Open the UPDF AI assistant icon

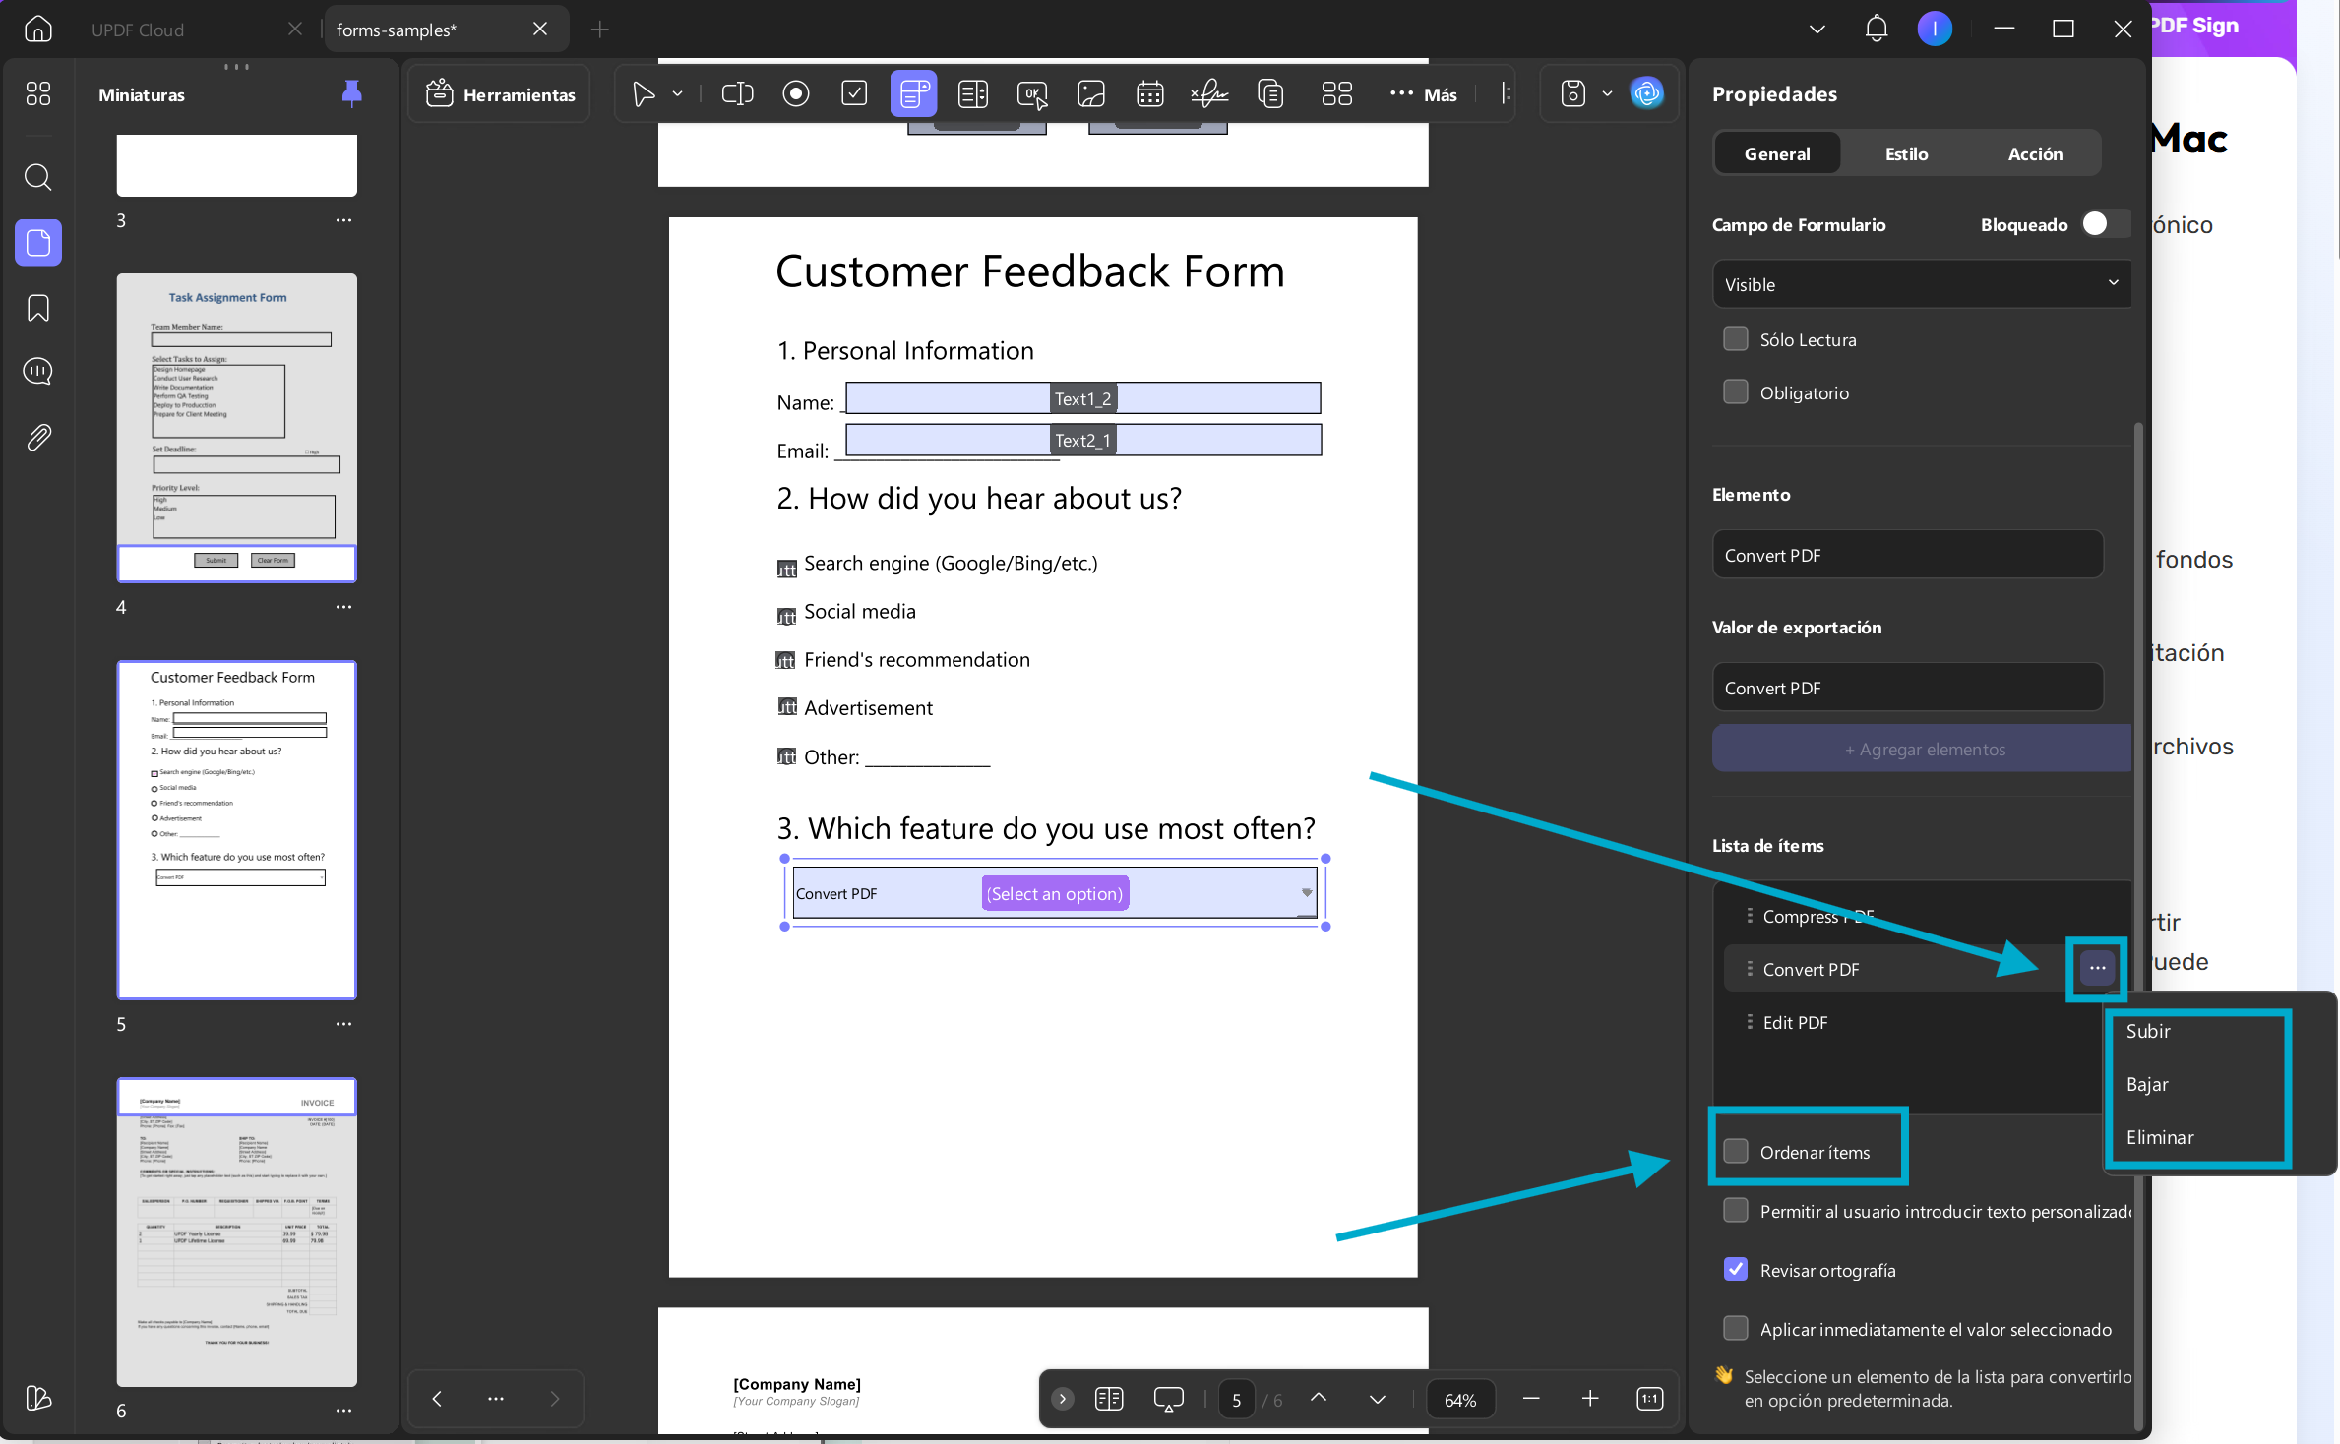point(1647,94)
